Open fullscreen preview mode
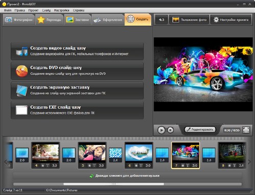 (246, 130)
